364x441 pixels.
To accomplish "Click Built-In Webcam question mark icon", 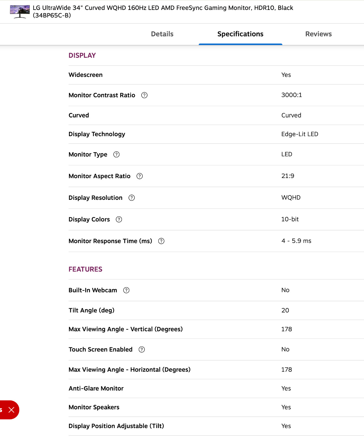I will coord(126,290).
